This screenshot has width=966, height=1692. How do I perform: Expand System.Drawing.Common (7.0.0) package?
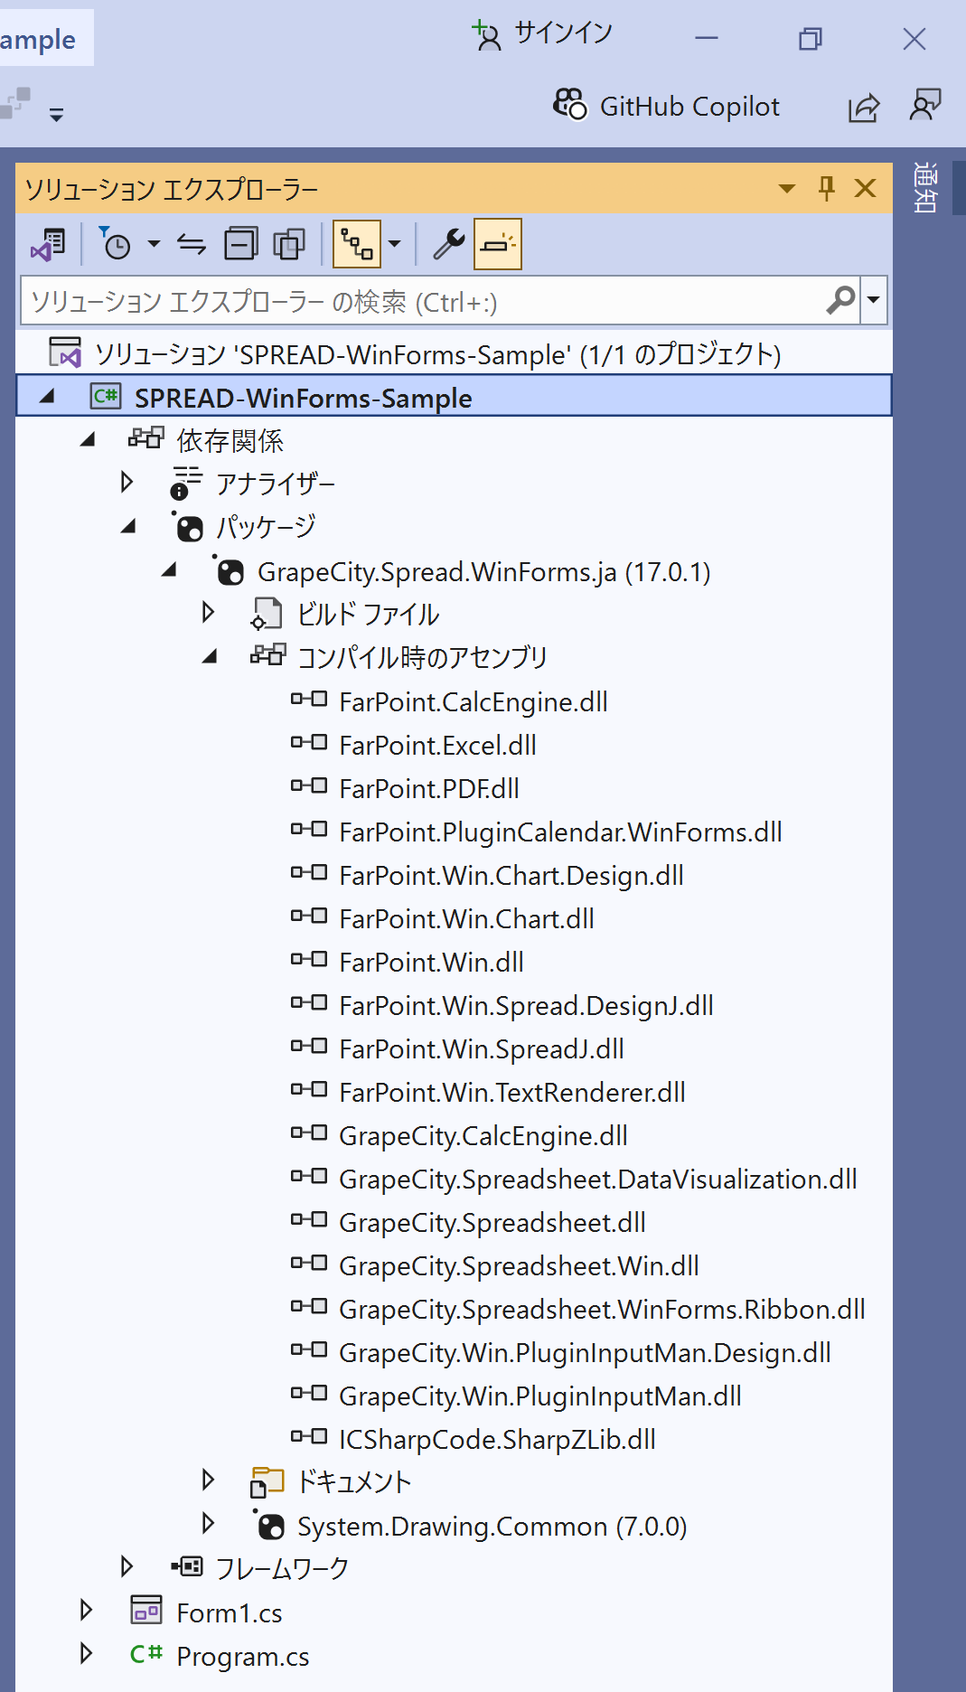point(209,1524)
